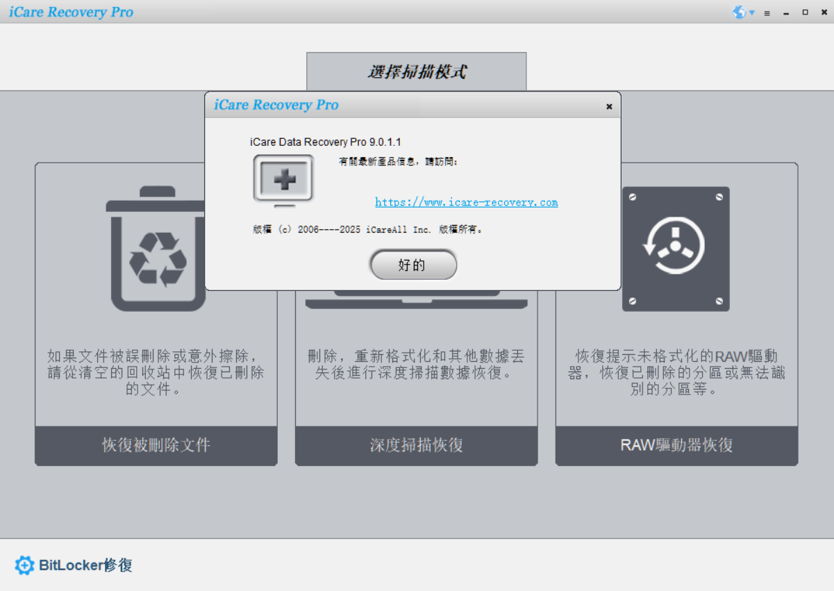Select the RAW drive recovery disk icon
Viewport: 834px width, 591px height.
[676, 249]
